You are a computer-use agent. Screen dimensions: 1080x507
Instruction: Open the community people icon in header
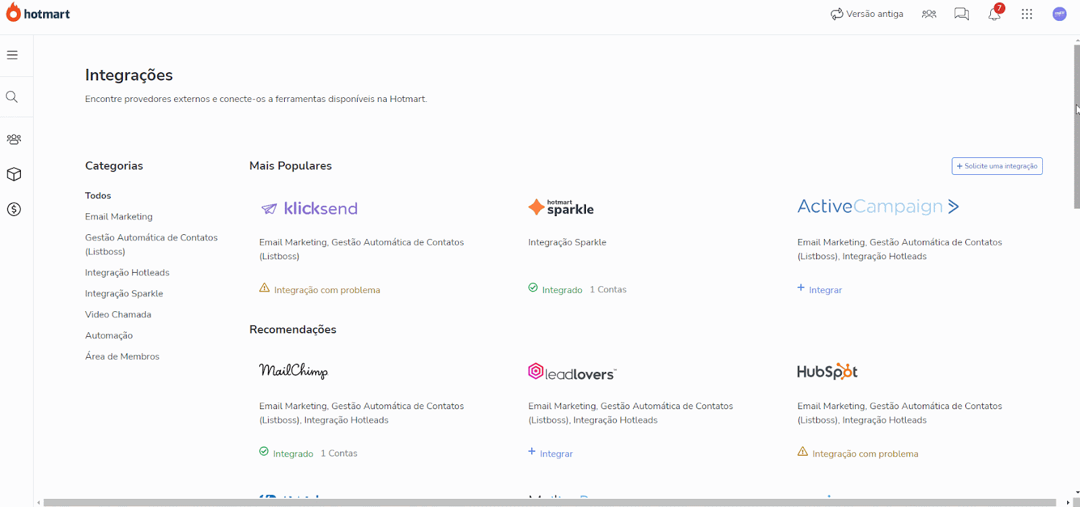pyautogui.click(x=929, y=14)
